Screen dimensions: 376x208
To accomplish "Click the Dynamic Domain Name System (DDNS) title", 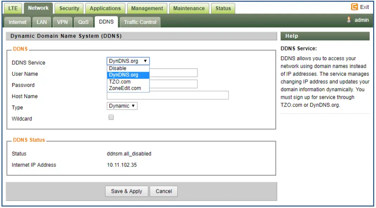I will (x=66, y=36).
